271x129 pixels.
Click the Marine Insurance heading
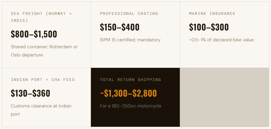click(212, 13)
